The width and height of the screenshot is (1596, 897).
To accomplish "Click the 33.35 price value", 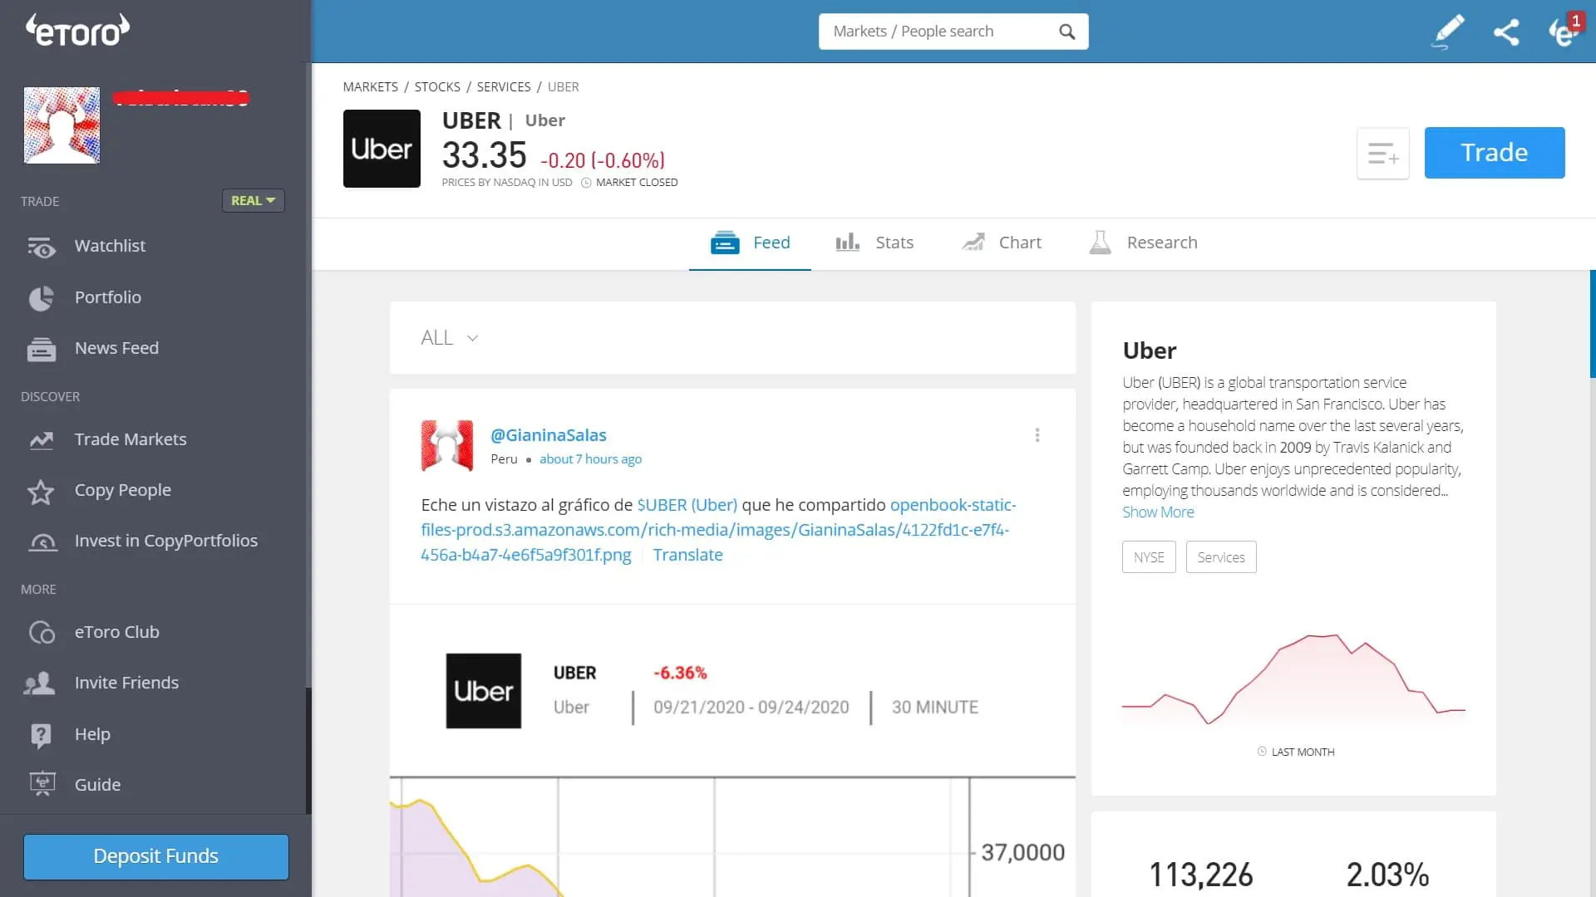I will pyautogui.click(x=484, y=156).
